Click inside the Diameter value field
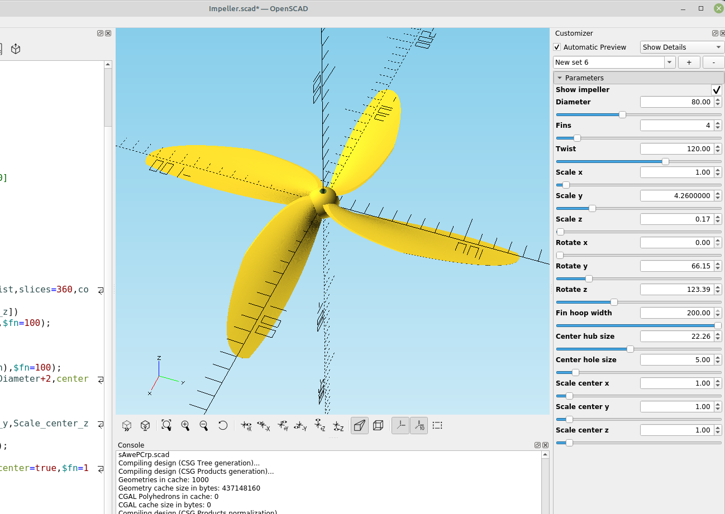This screenshot has height=514, width=725. (676, 102)
